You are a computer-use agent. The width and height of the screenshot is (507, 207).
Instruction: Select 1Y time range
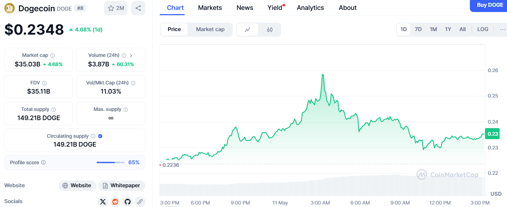448,29
